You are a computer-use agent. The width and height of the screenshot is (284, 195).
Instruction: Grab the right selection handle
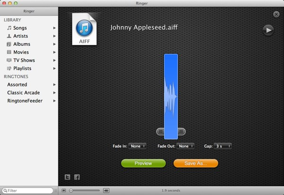click(181, 132)
